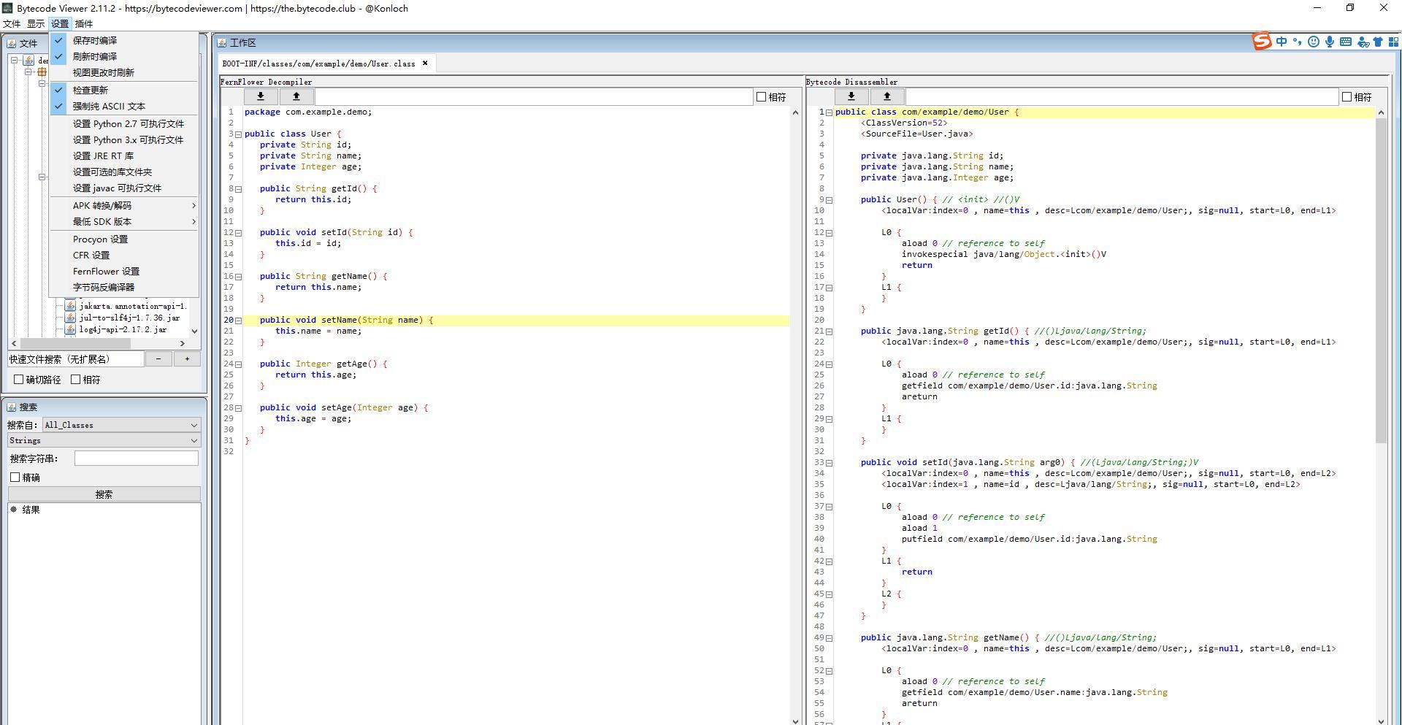Click the 搜索 panel Java icon
1402x725 pixels.
click(x=12, y=407)
